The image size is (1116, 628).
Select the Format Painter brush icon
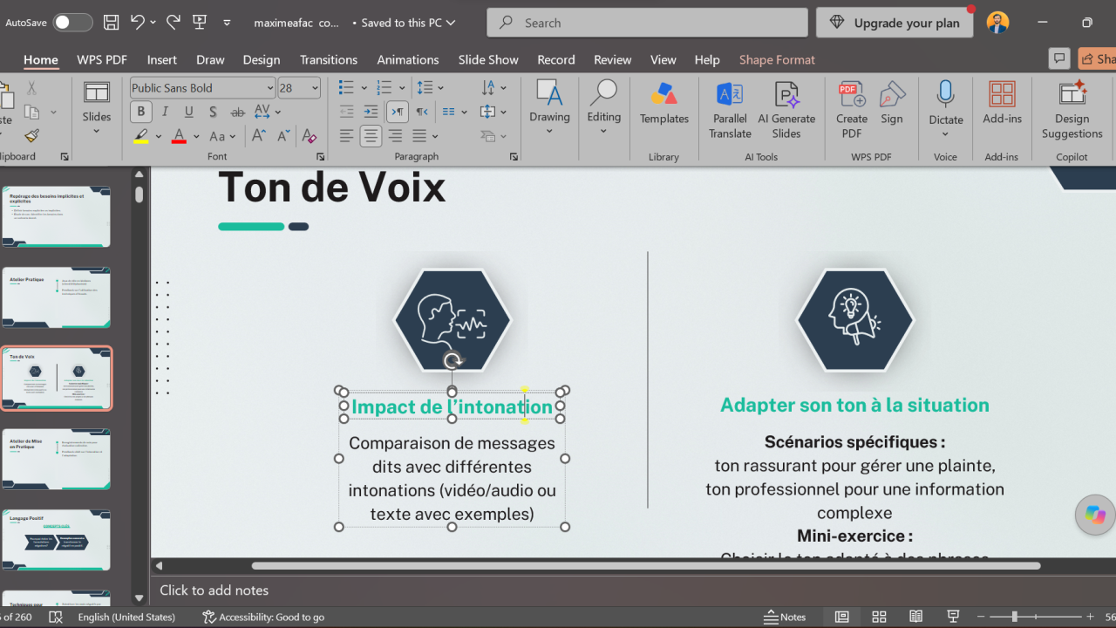[x=31, y=135]
